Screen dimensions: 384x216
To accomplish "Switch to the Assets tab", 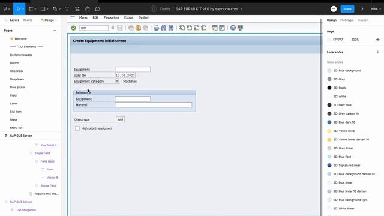I will (28, 20).
